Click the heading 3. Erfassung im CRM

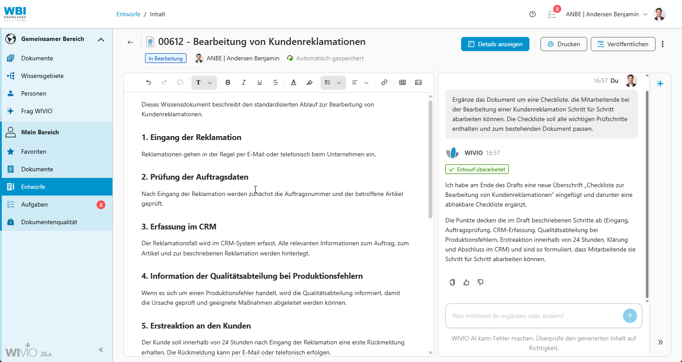point(179,227)
